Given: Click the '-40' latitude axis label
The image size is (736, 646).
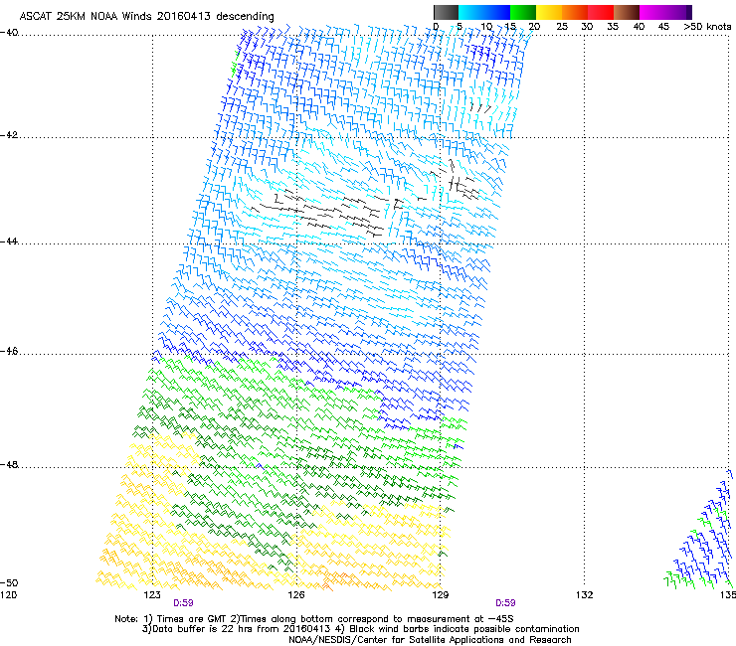Looking at the screenshot, I should pyautogui.click(x=9, y=33).
